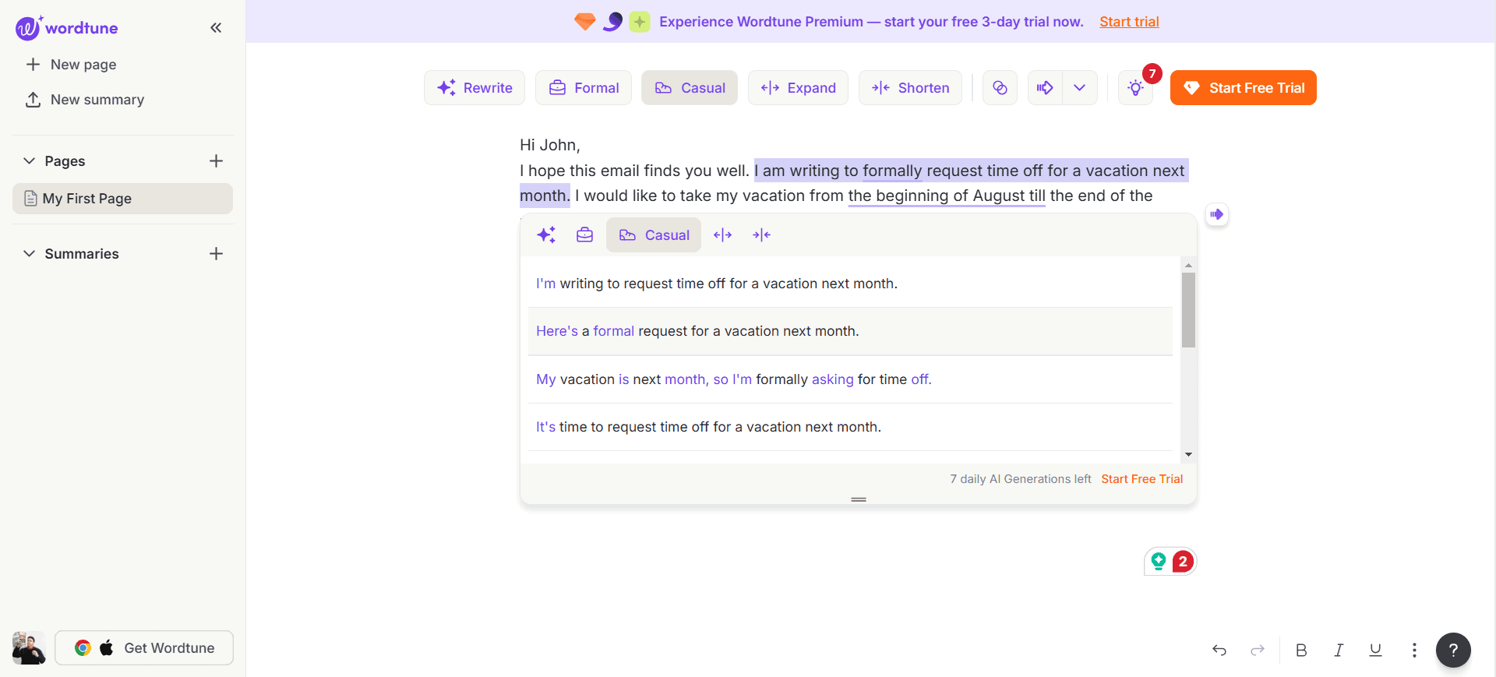
Task: Click the premium banner text
Action: click(x=871, y=22)
